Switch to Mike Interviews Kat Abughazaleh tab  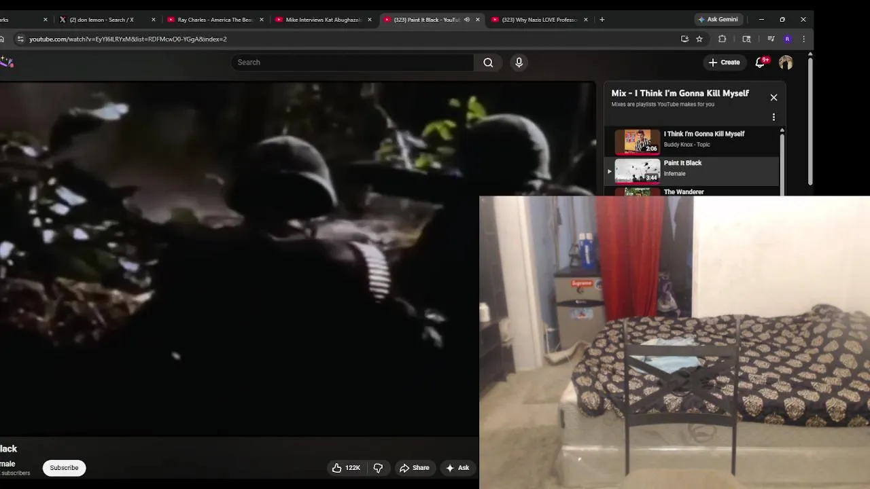pos(323,20)
